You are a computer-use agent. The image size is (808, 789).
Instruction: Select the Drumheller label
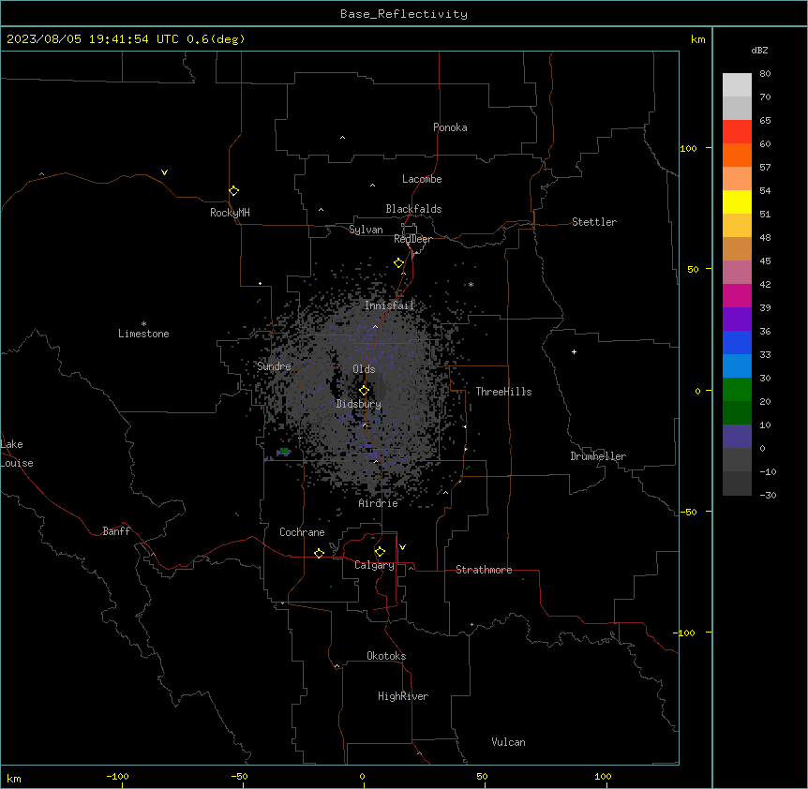pos(598,456)
